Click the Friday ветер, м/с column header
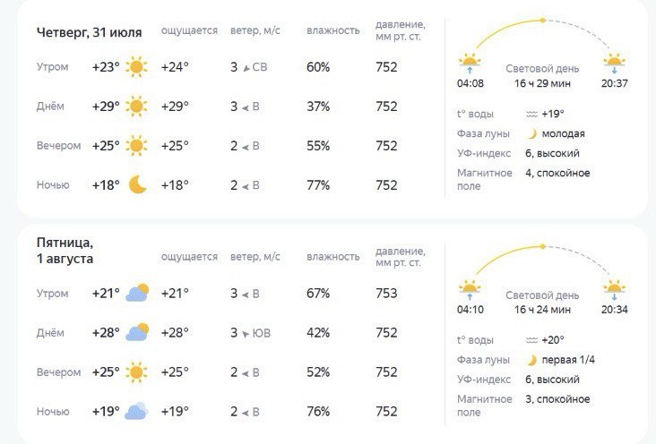This screenshot has width=656, height=444. tap(255, 257)
